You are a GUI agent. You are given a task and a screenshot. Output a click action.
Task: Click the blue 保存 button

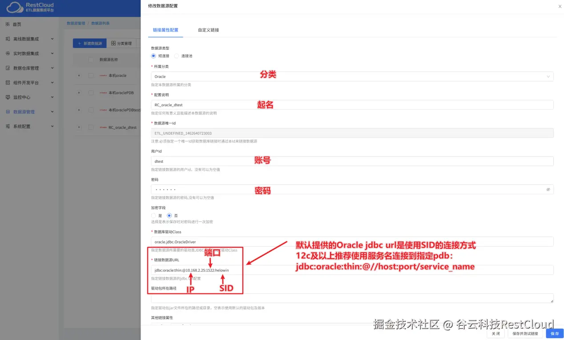click(x=555, y=333)
